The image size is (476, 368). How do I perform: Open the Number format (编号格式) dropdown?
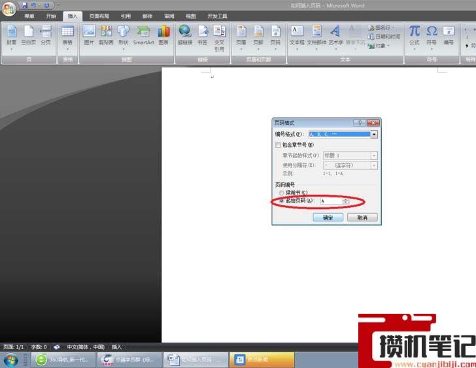coord(374,135)
